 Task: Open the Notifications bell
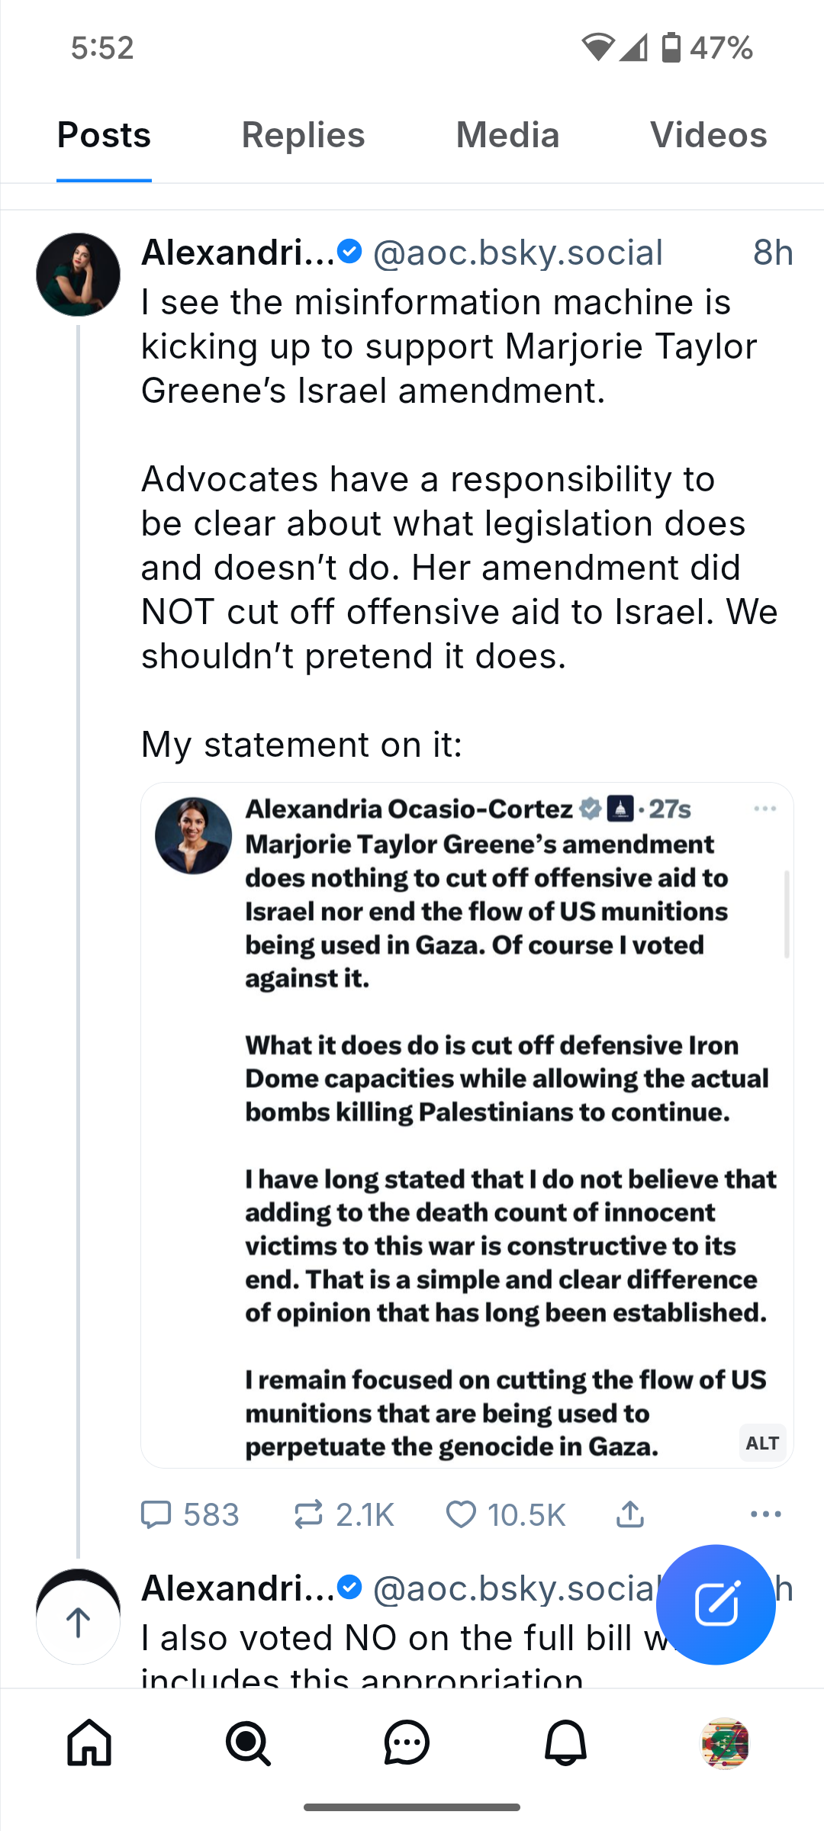tap(565, 1743)
